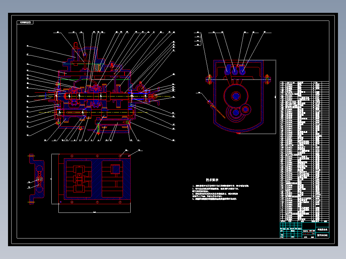The height and width of the screenshot is (259, 346).
Task: Select the drawing number box in top-left corner
Action: [25, 22]
